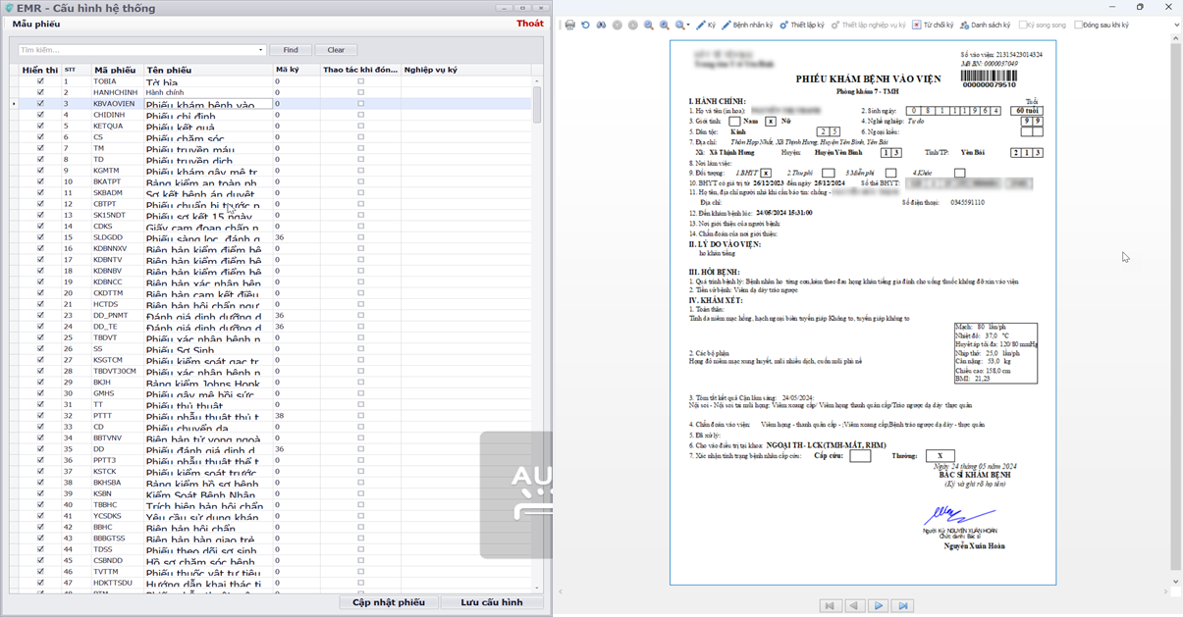Click the binoculars find icon
1183x617 pixels.
[x=602, y=26]
